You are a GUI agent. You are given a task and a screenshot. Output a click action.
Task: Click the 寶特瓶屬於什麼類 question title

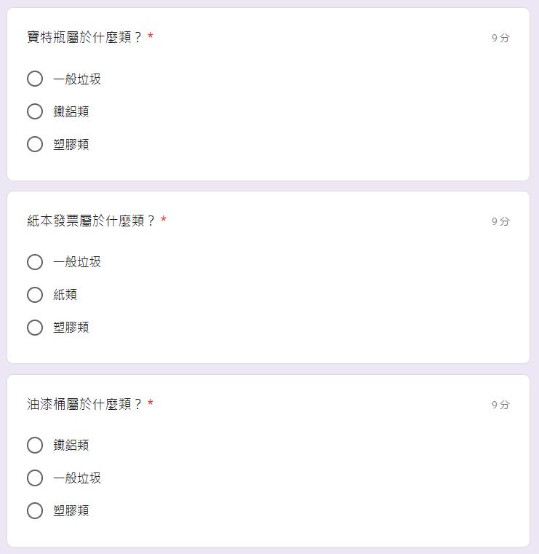pos(84,37)
